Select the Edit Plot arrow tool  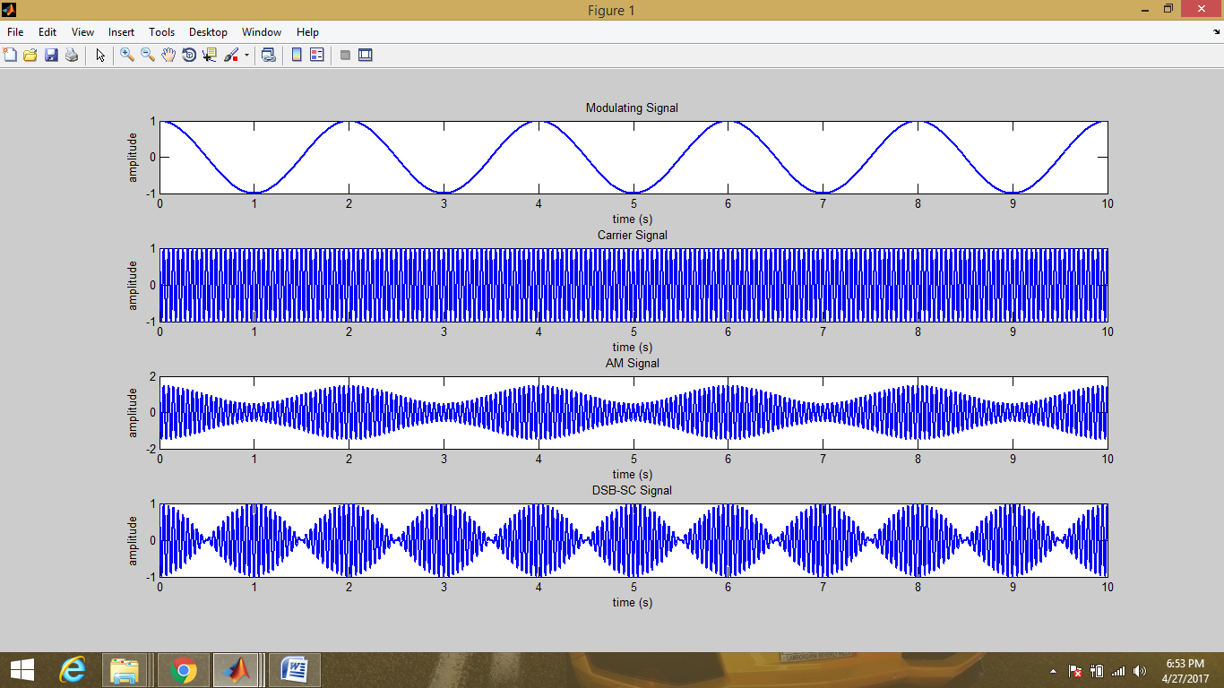99,55
